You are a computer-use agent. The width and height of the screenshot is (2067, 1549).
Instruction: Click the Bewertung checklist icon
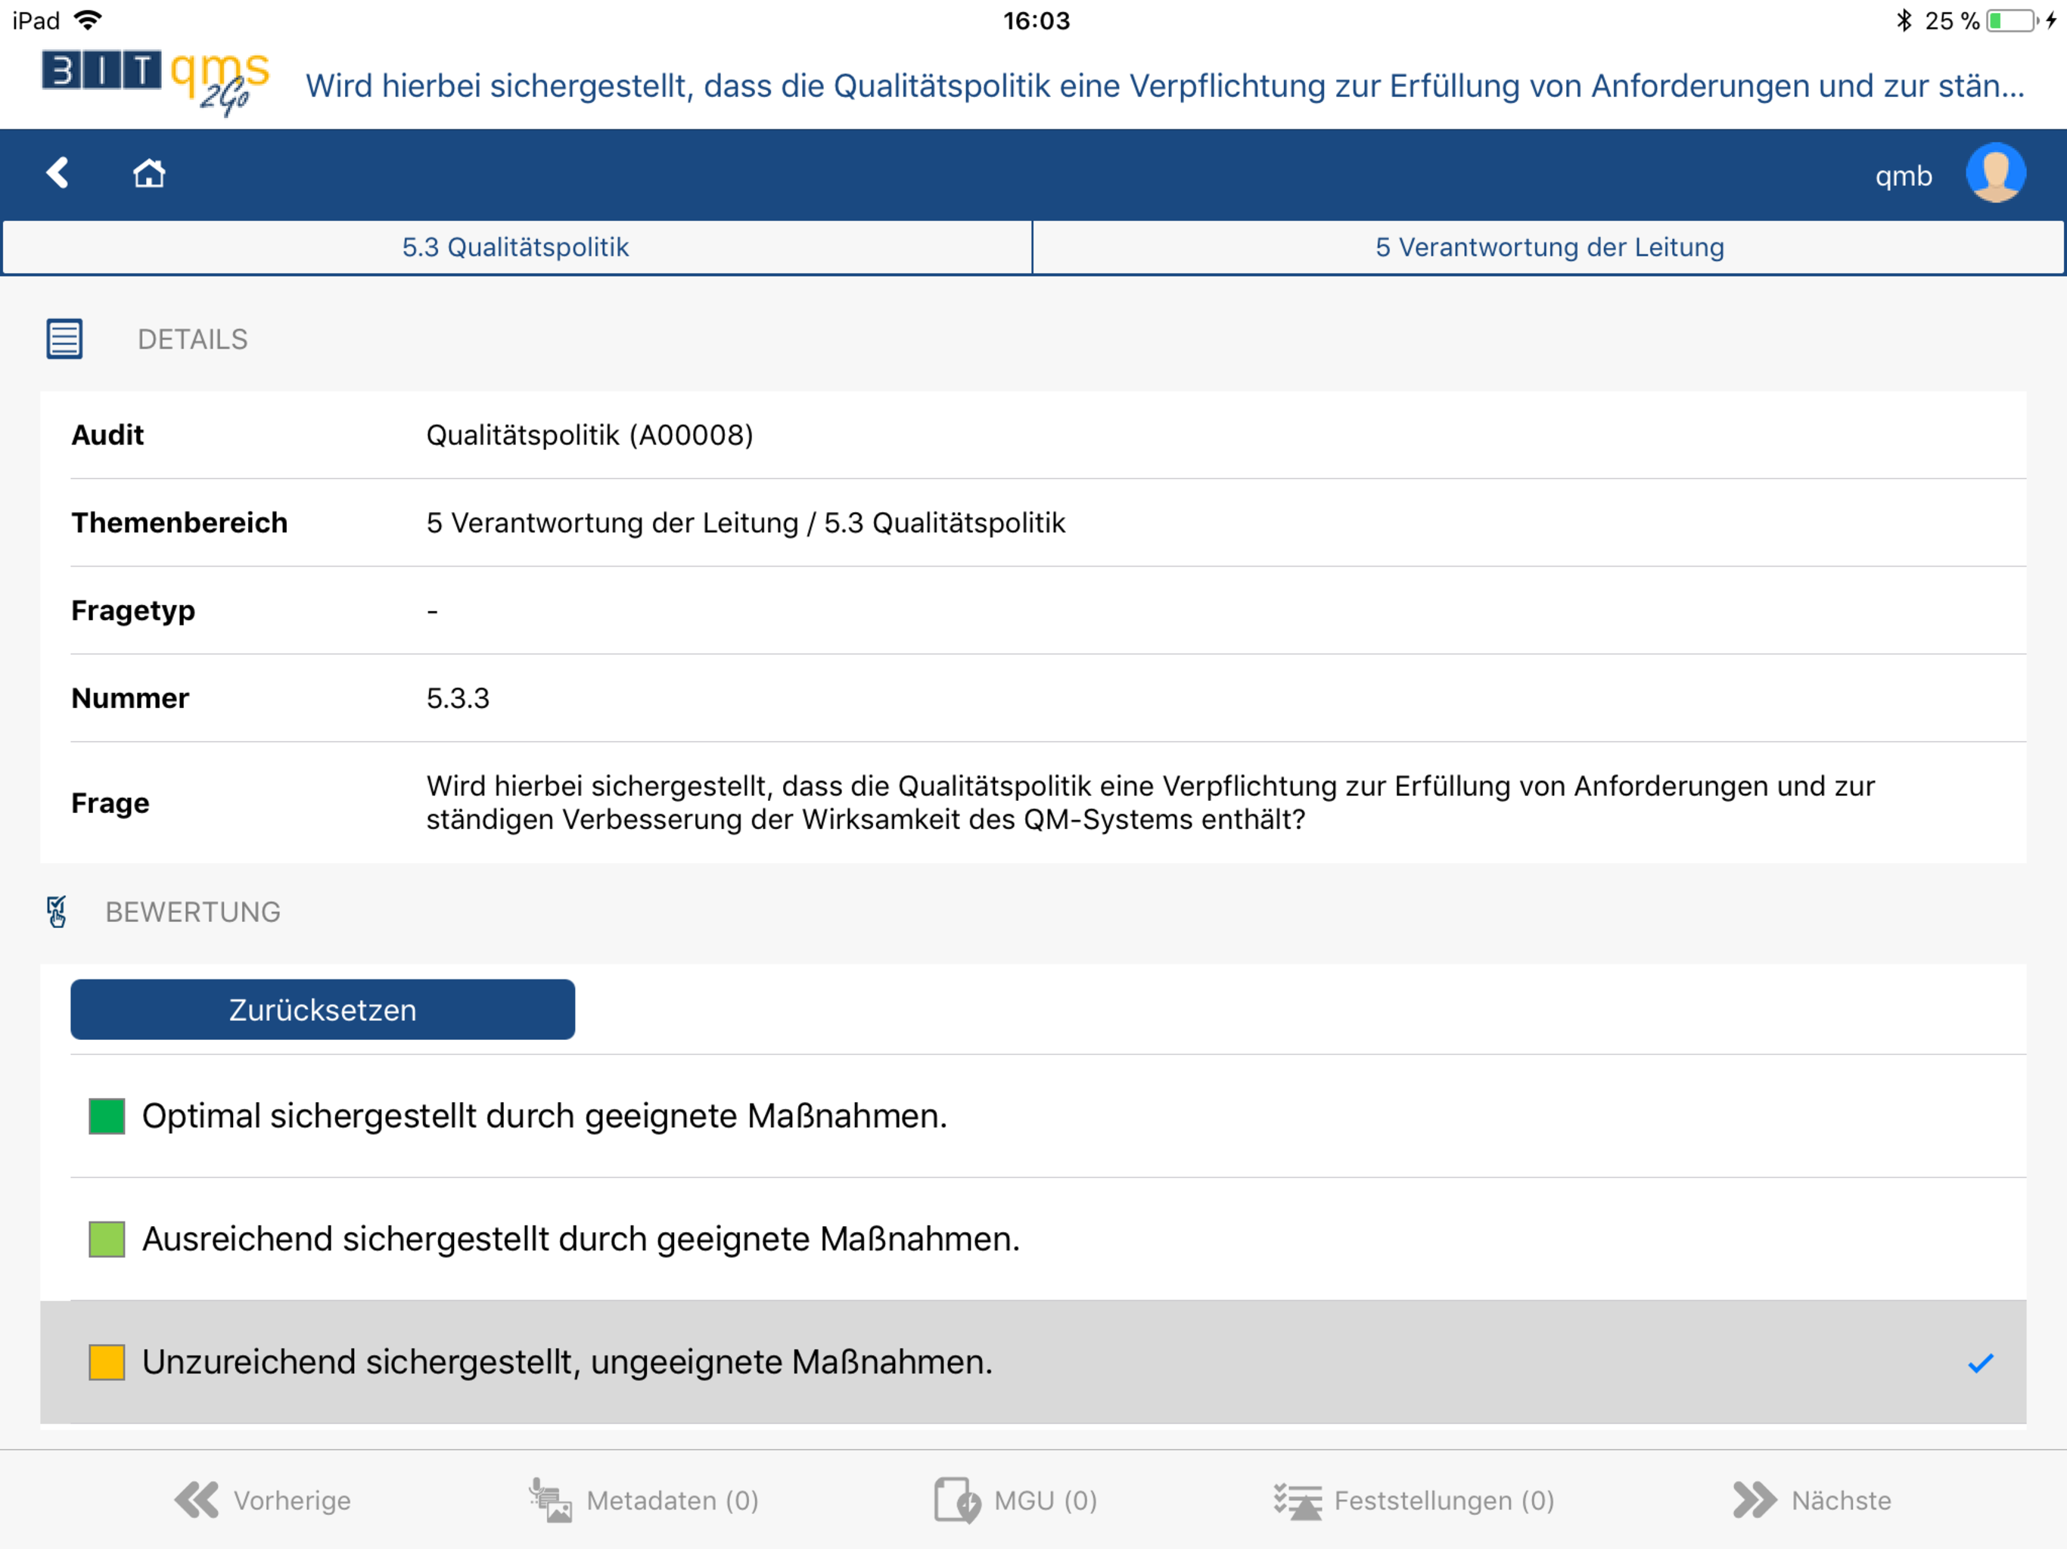57,912
